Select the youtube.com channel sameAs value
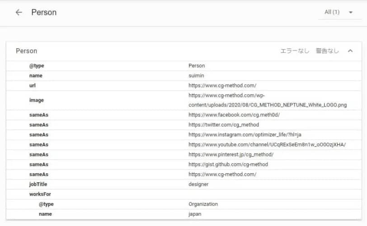The width and height of the screenshot is (367, 226). pyautogui.click(x=267, y=145)
